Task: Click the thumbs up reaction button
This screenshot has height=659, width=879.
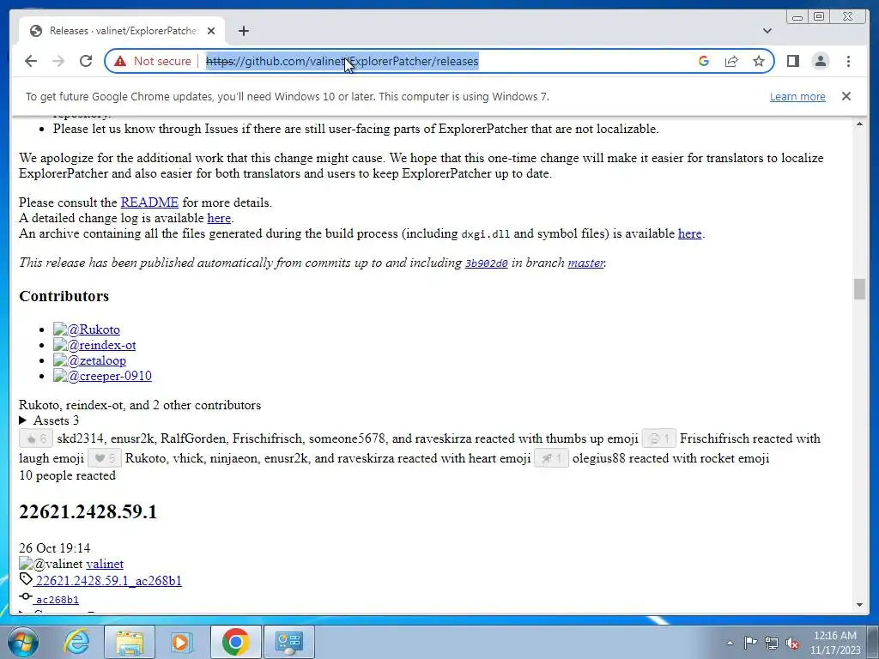Action: pyautogui.click(x=36, y=438)
